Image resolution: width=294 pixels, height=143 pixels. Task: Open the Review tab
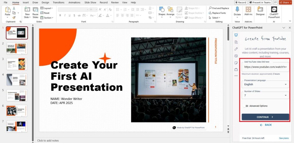[x=115, y=2]
